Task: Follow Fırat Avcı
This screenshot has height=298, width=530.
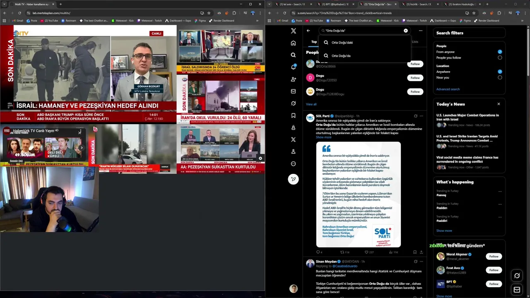Action: [x=494, y=270]
